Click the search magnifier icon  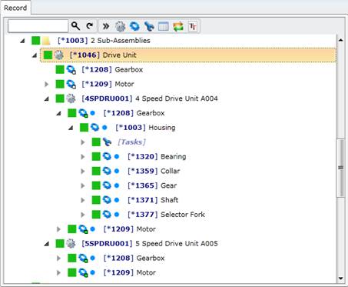tap(75, 26)
